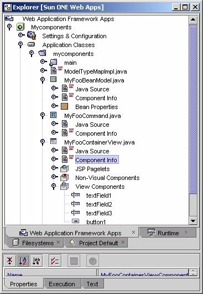Click the Mycomponents module icon
This screenshot has height=294, width=203.
[x=20, y=27]
